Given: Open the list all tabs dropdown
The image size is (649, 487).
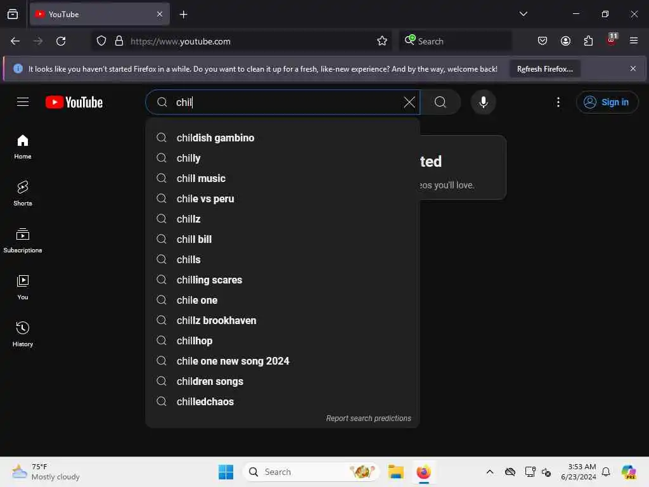Looking at the screenshot, I should click(x=523, y=14).
